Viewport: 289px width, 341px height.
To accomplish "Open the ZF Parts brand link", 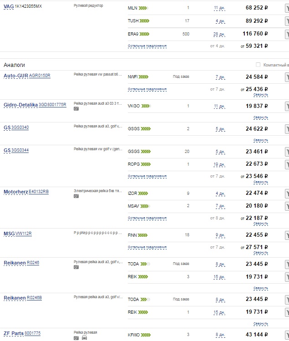I will pyautogui.click(x=14, y=333).
